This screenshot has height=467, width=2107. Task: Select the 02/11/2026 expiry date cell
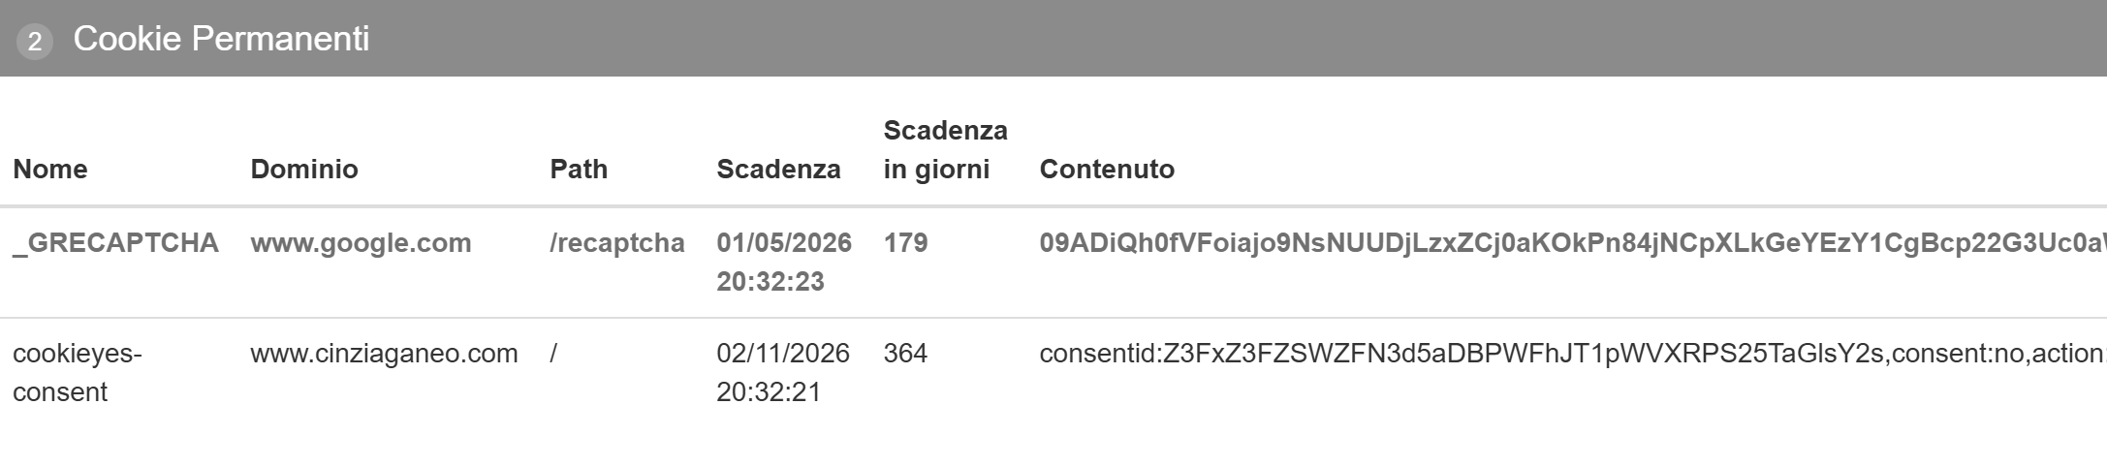(x=783, y=373)
